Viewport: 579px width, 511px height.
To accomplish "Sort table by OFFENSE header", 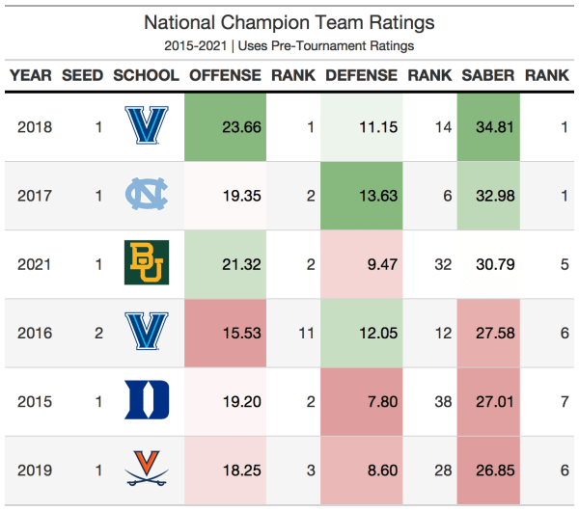I will (x=225, y=75).
